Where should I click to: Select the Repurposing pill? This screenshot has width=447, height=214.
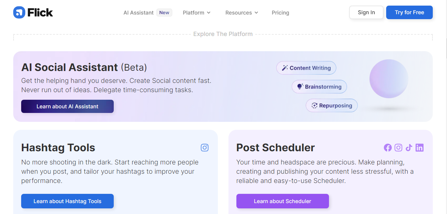click(332, 106)
